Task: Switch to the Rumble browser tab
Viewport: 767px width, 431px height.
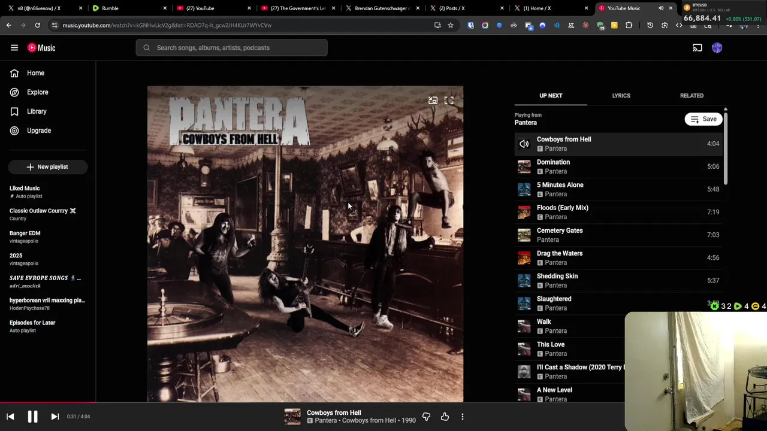Action: click(128, 8)
